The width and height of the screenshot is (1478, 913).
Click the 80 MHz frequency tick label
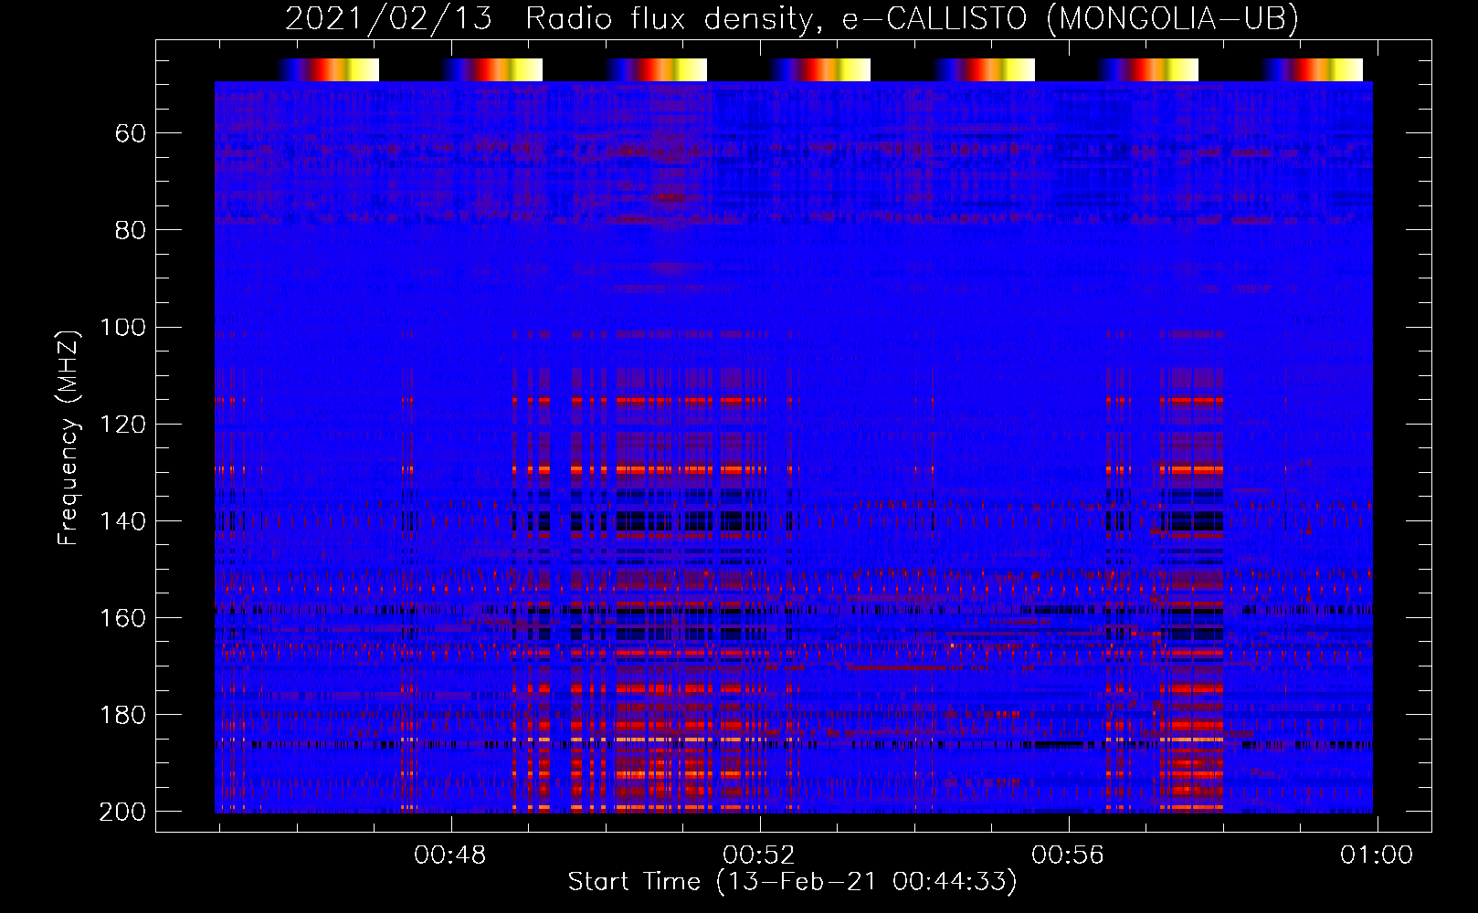[x=131, y=231]
